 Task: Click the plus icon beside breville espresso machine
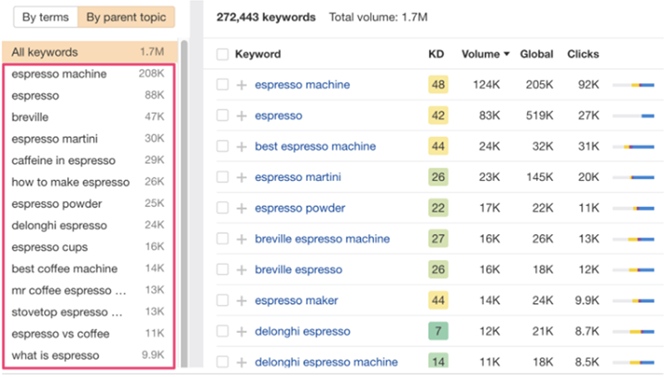coord(241,239)
